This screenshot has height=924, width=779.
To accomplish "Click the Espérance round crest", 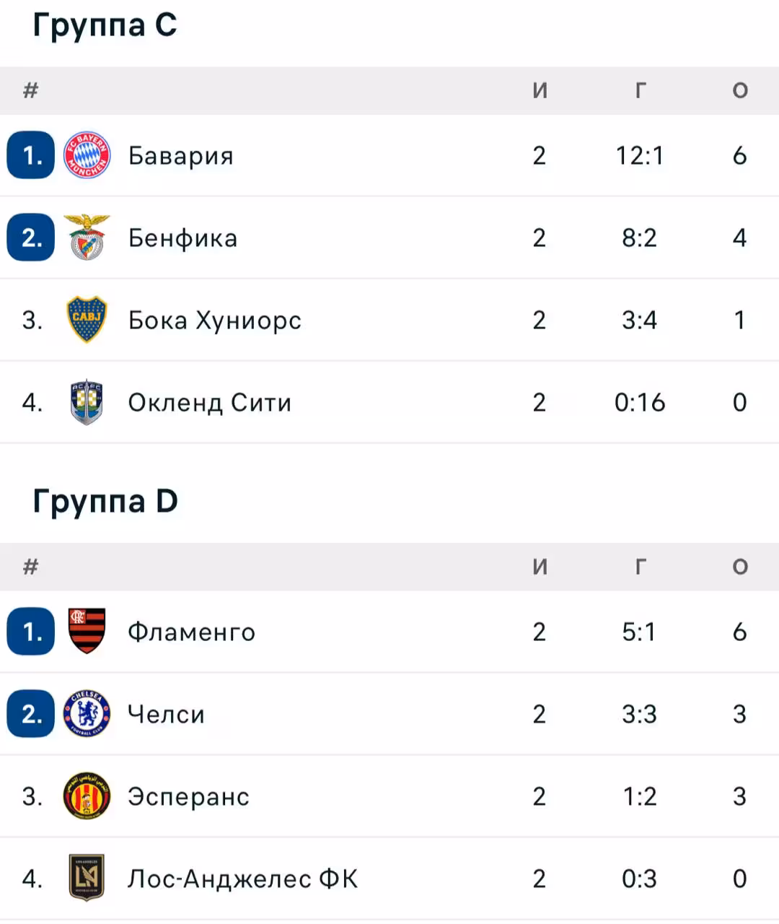I will pyautogui.click(x=87, y=796).
